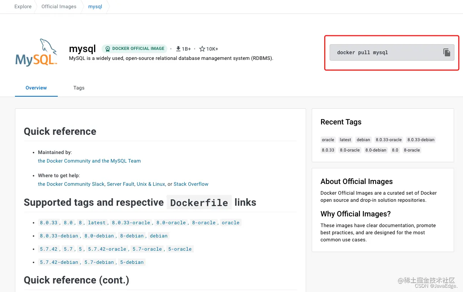Open the 8.0.33-oracle Dockerfile link
Image resolution: width=463 pixels, height=292 pixels.
131,222
